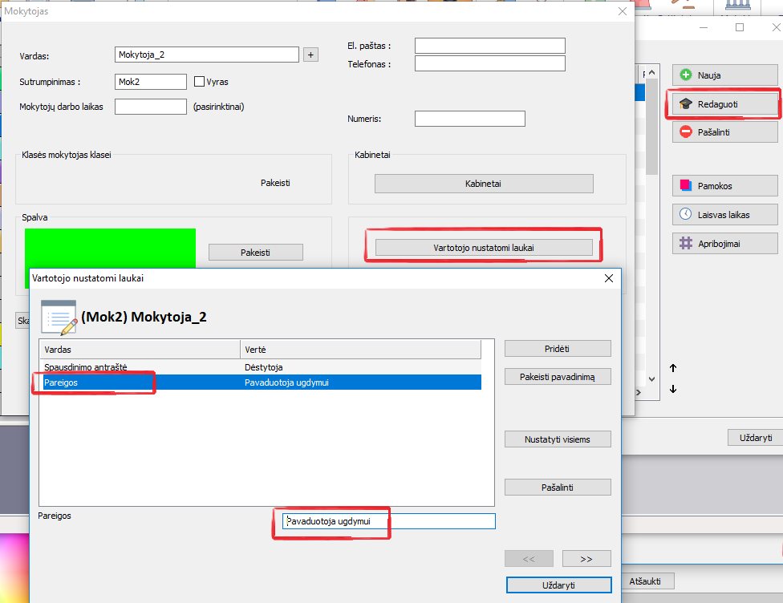The height and width of the screenshot is (603, 783).
Task: Toggle the Vyras checkbox
Action: 200,82
